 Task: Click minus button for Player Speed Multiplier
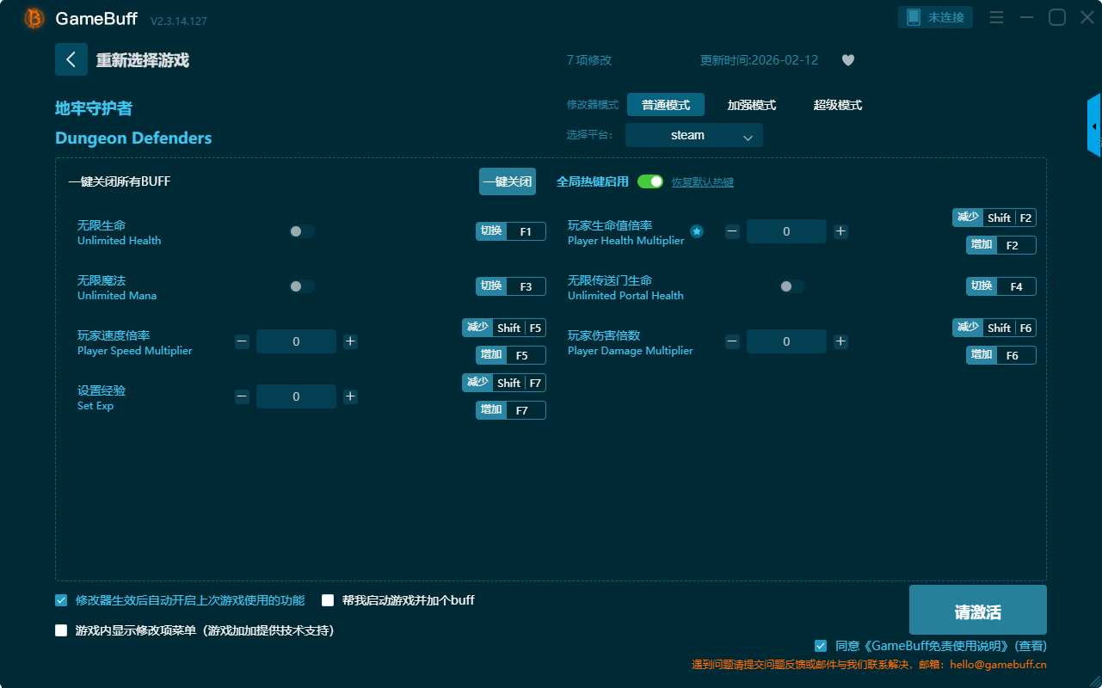click(x=242, y=341)
